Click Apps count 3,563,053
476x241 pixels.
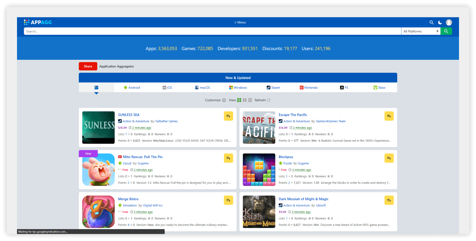167,49
